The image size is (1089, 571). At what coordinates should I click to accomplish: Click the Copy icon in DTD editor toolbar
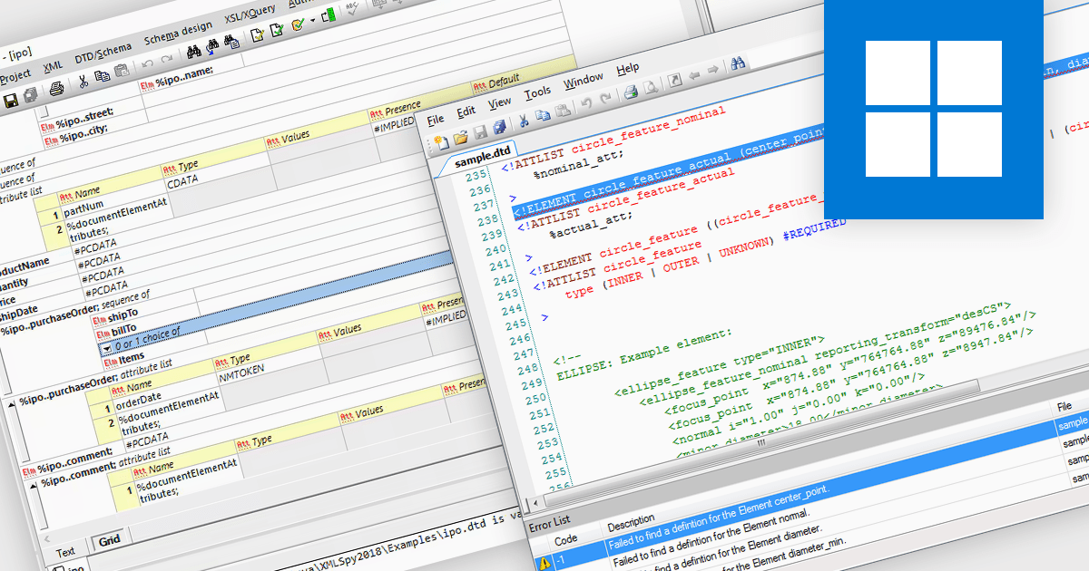pyautogui.click(x=543, y=116)
